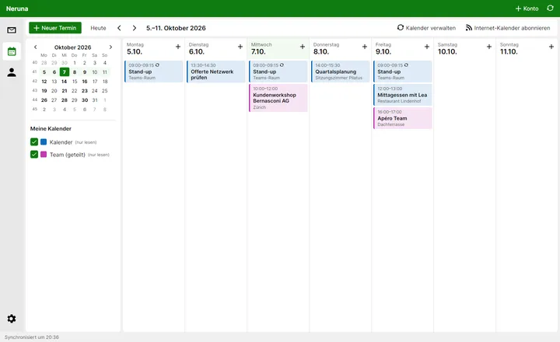Add event on Donnerstag 8.10. with plus
Image resolution: width=560 pixels, height=342 pixels.
click(x=364, y=47)
